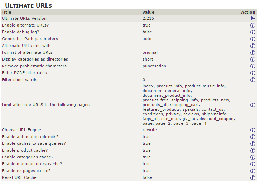Open info icon for Filter short words
This screenshot has height=185, width=260.
pyautogui.click(x=252, y=80)
